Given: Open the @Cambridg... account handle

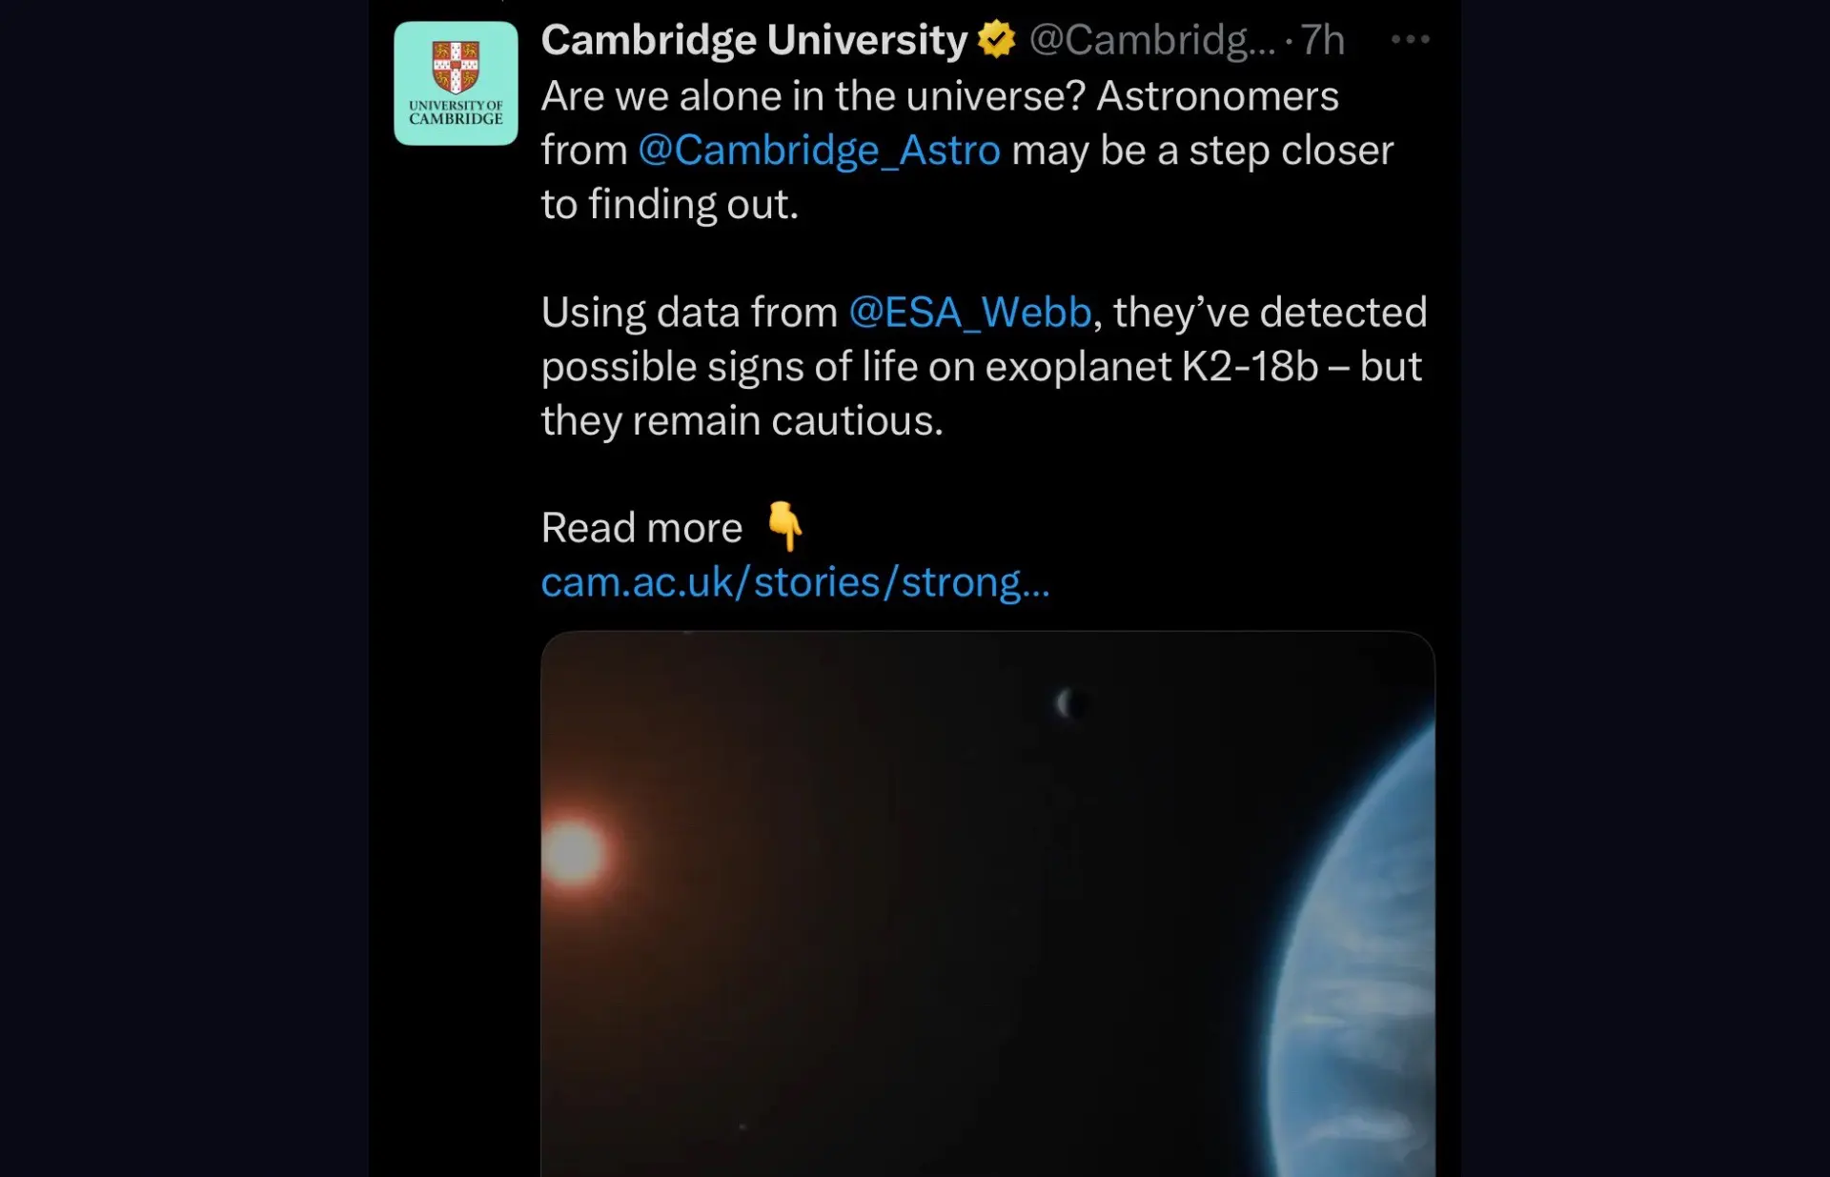Looking at the screenshot, I should [x=1151, y=40].
